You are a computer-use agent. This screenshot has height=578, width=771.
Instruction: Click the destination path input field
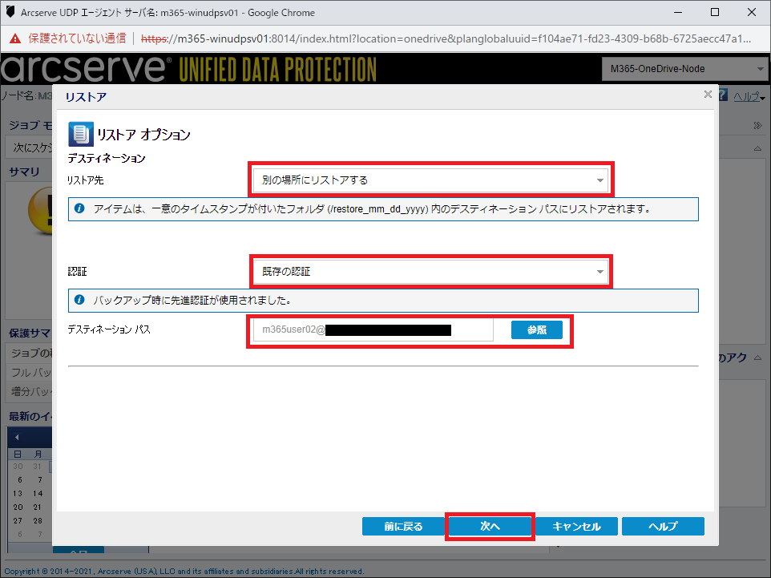click(373, 329)
